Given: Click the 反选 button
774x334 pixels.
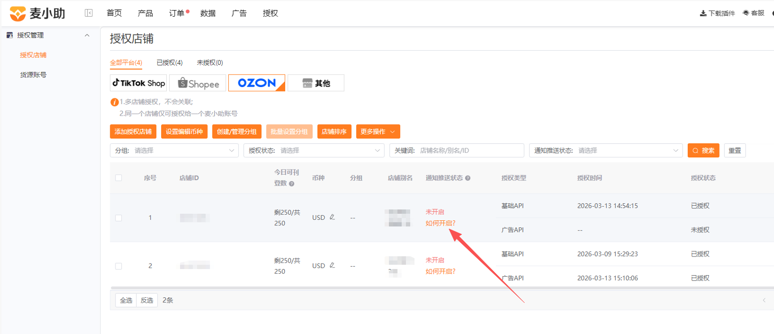Looking at the screenshot, I should click(x=147, y=300).
